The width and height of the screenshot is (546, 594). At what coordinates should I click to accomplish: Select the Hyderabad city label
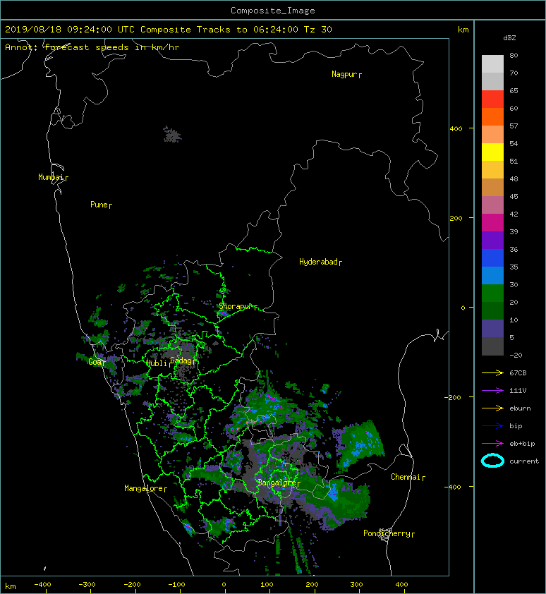[x=320, y=262]
